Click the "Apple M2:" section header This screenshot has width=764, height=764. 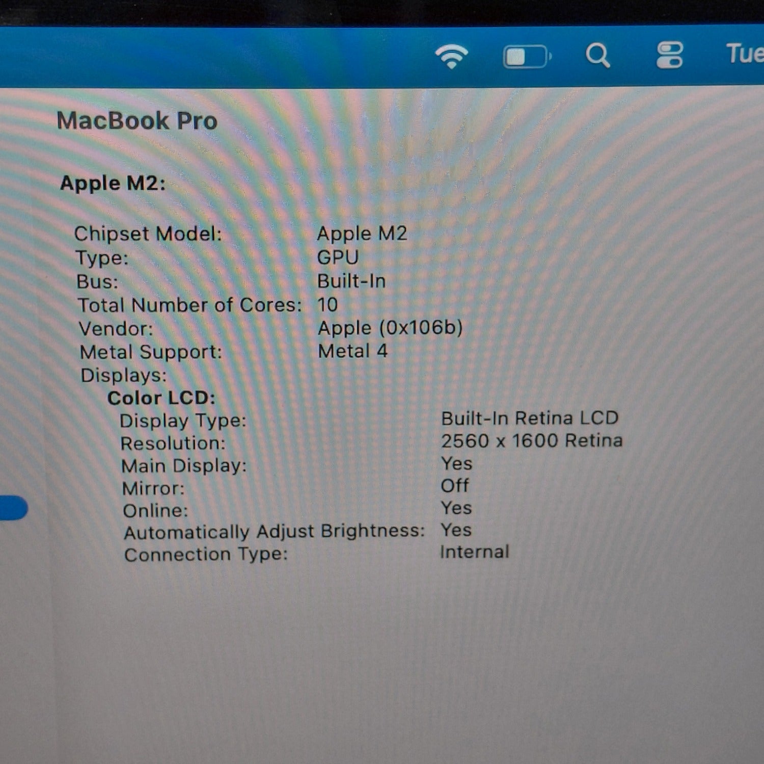click(x=113, y=183)
